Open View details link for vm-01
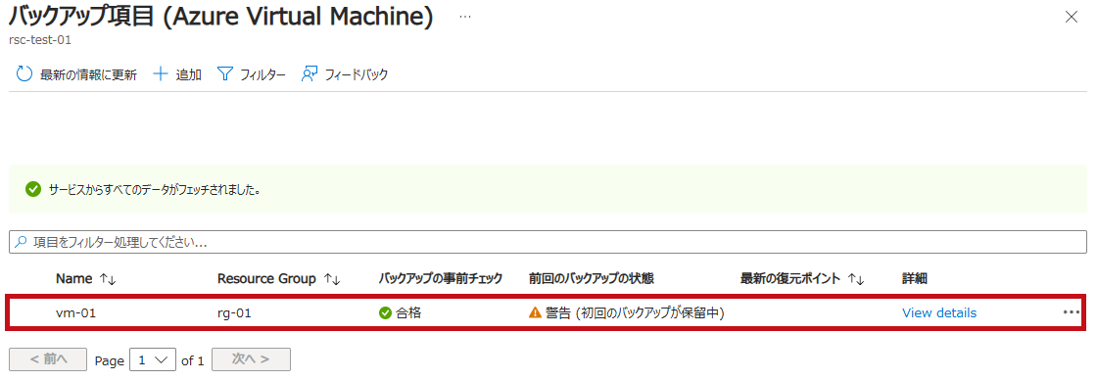This screenshot has height=381, width=1097. (x=939, y=312)
